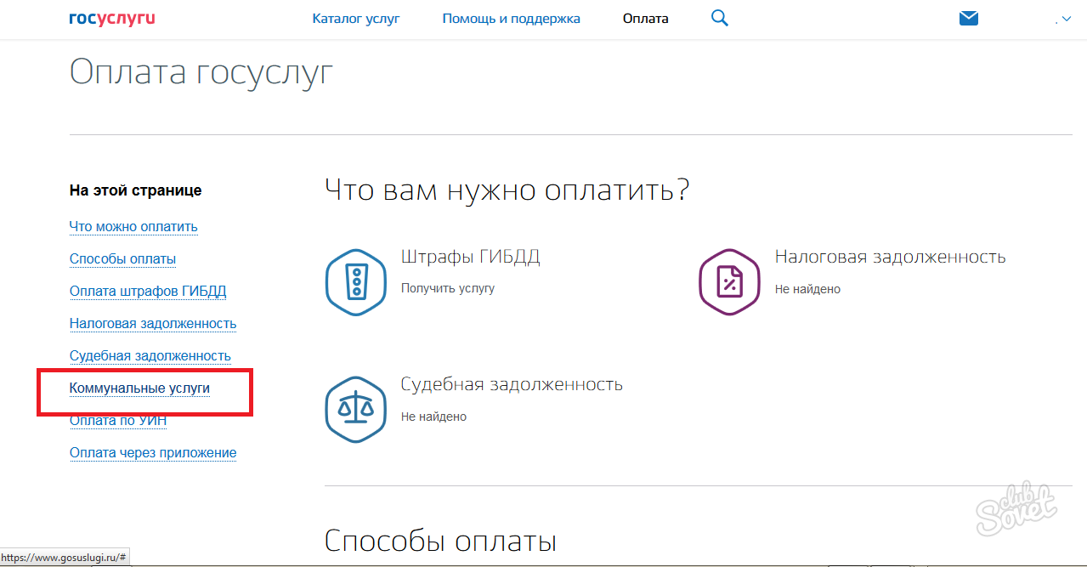Click the scales court debt icon

356,409
